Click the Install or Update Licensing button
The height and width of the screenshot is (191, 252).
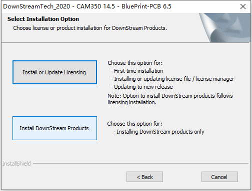(x=54, y=72)
